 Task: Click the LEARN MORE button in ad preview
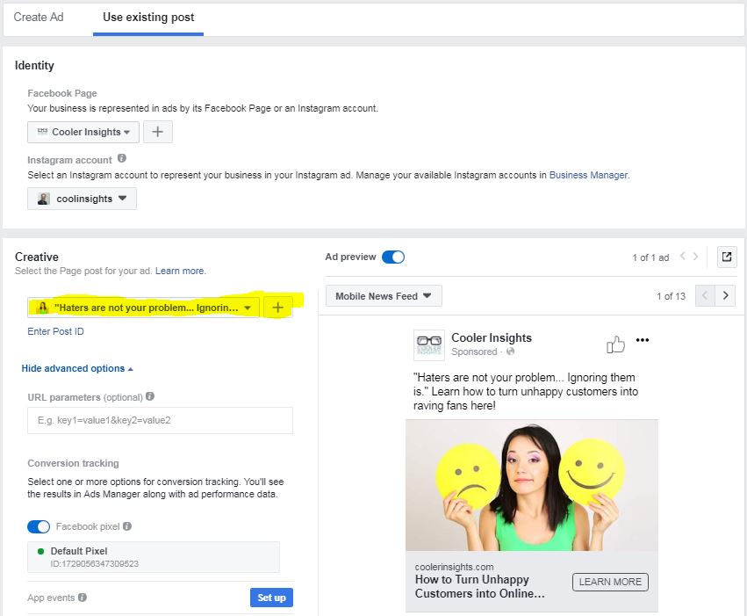(x=610, y=582)
